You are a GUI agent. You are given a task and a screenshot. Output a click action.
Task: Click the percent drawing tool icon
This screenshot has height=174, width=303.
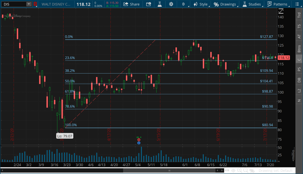click(x=252, y=171)
